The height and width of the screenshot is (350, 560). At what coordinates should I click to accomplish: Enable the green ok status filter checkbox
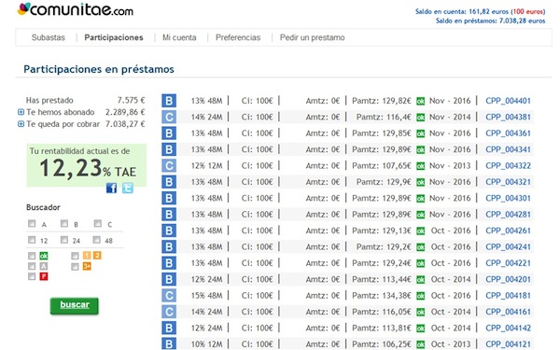coord(32,256)
